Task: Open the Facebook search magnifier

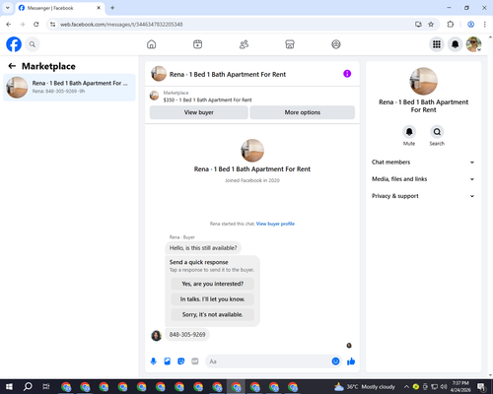Action: 33,44
